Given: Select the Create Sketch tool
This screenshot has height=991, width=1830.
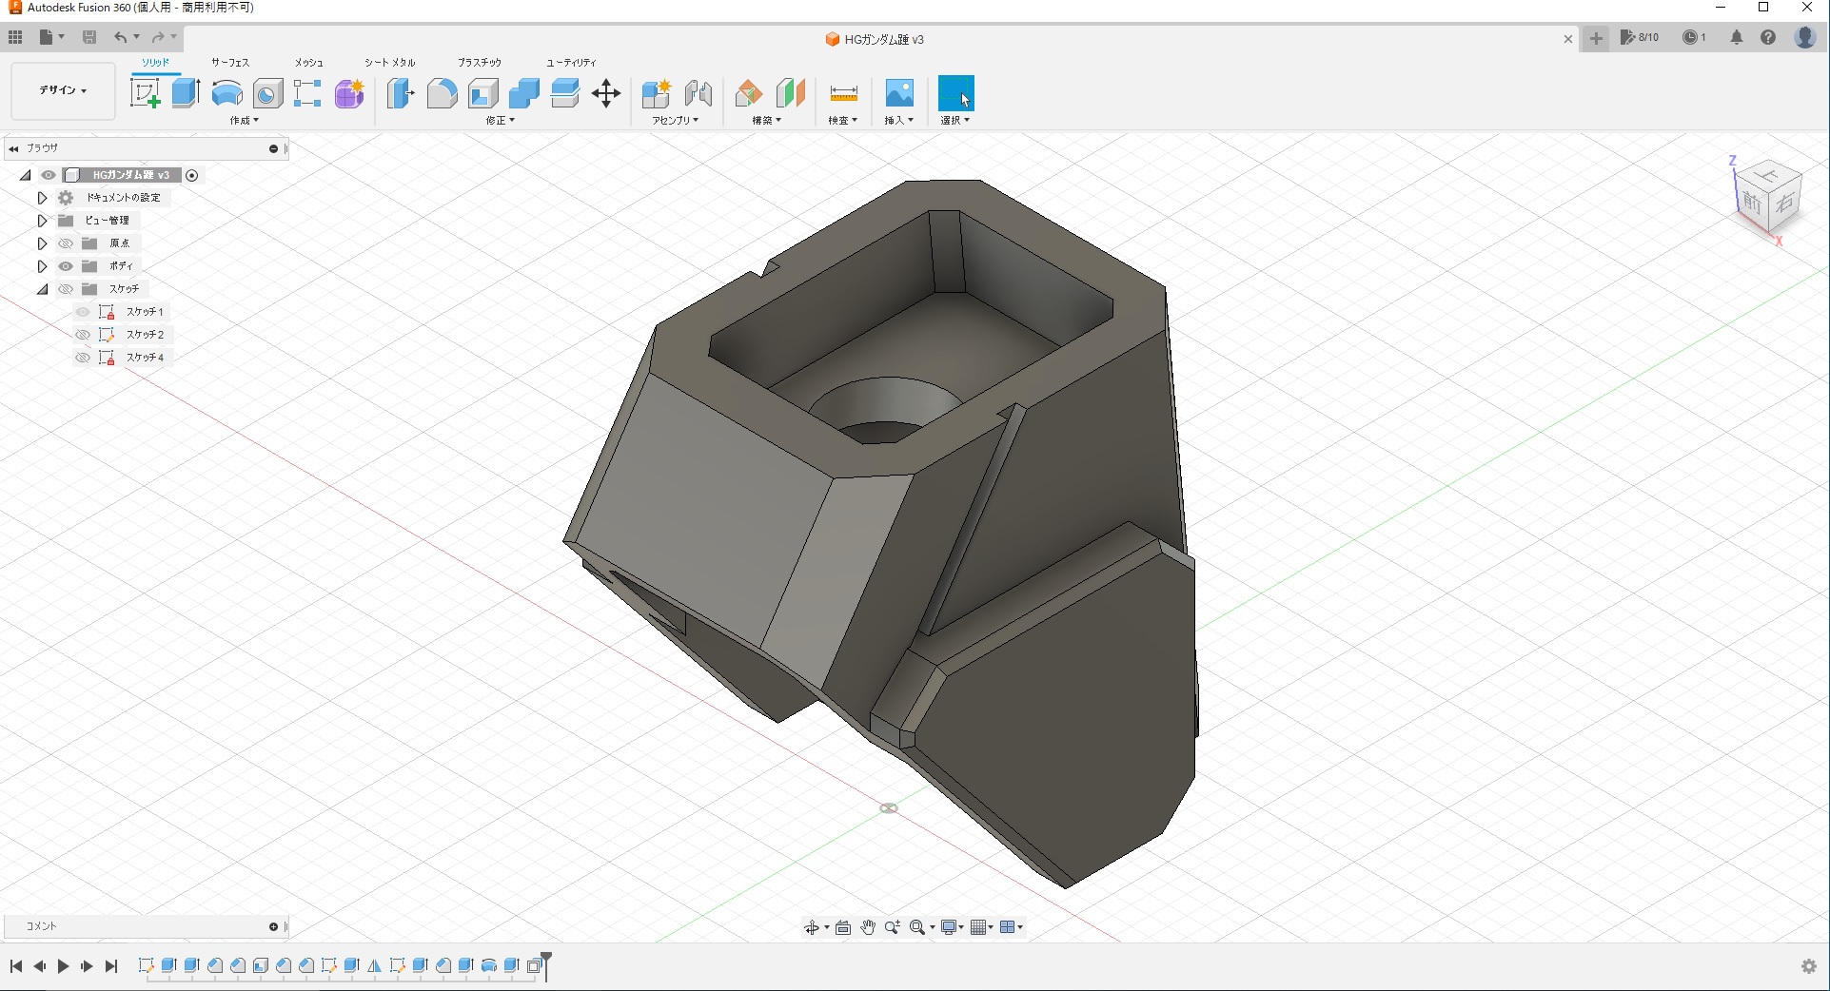Looking at the screenshot, I should [x=145, y=93].
